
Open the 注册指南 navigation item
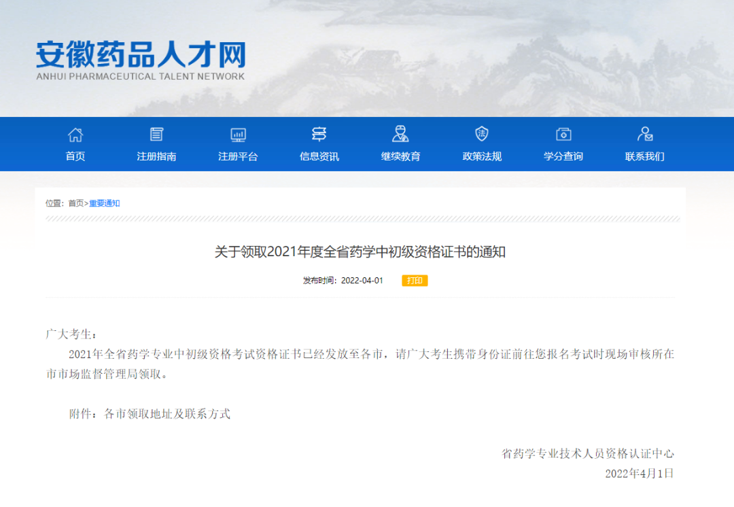point(156,156)
